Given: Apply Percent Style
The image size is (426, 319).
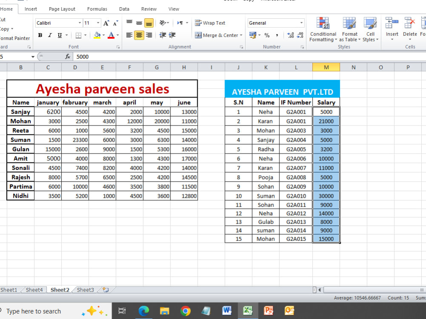Looking at the screenshot, I should [267, 35].
